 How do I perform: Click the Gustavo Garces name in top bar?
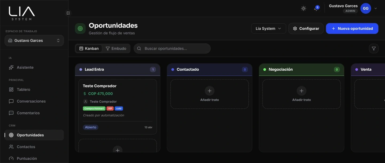point(343,6)
